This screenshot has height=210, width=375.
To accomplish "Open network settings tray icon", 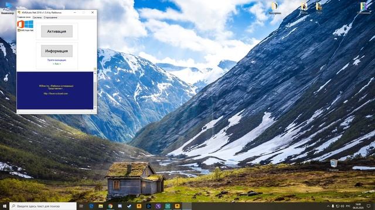I will pos(337,206).
